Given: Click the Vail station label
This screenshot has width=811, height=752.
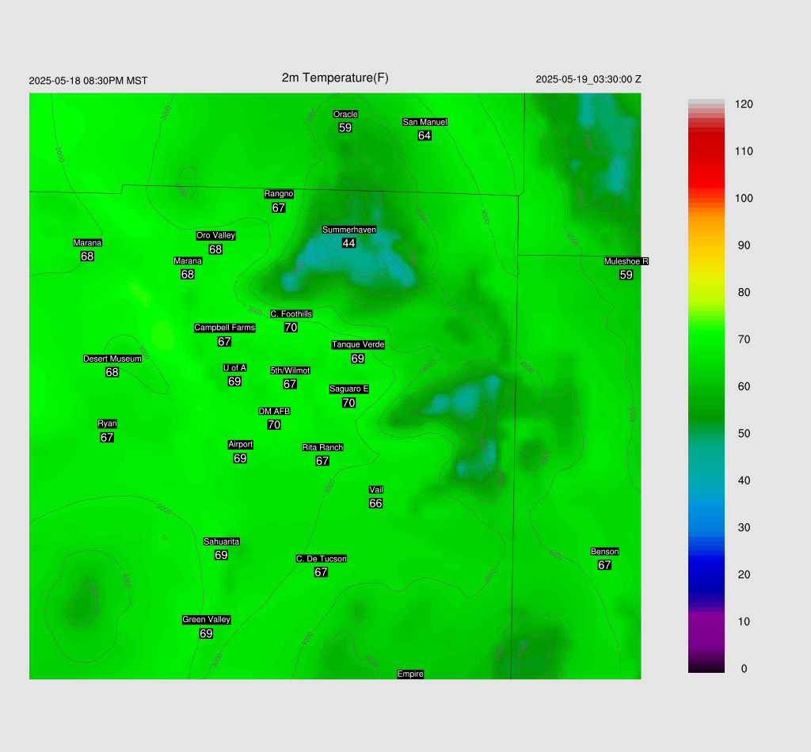Looking at the screenshot, I should coord(376,490).
